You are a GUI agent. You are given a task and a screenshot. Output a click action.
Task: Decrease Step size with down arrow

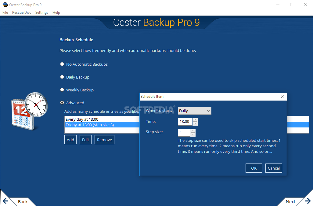pos(193,134)
